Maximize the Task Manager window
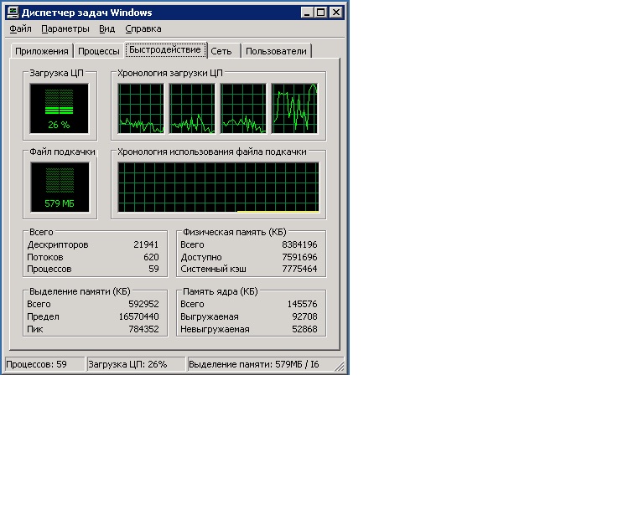Image resolution: width=644 pixels, height=514 pixels. click(321, 13)
